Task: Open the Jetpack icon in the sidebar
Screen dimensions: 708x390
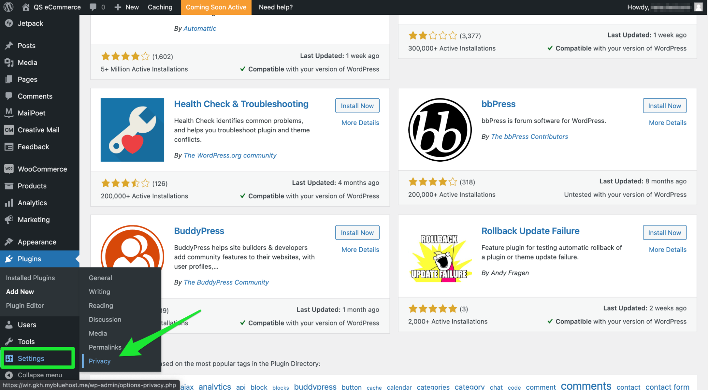Action: pos(9,23)
